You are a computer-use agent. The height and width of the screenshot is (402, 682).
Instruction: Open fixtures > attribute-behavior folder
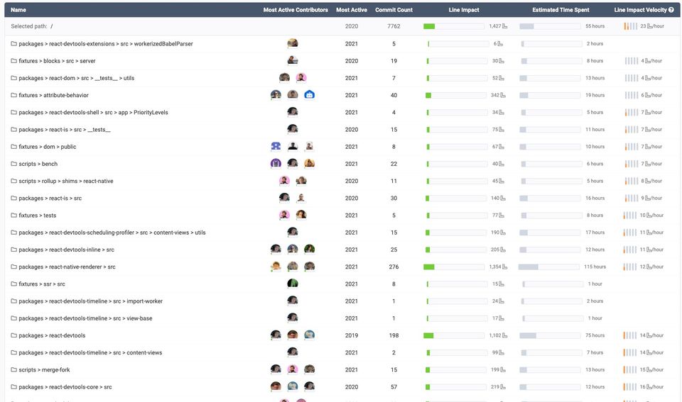click(53, 95)
